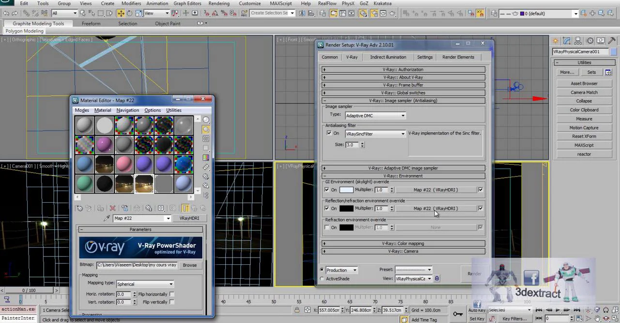
Task: Click the Undo arrow in main toolbar
Action: click(x=6, y=14)
